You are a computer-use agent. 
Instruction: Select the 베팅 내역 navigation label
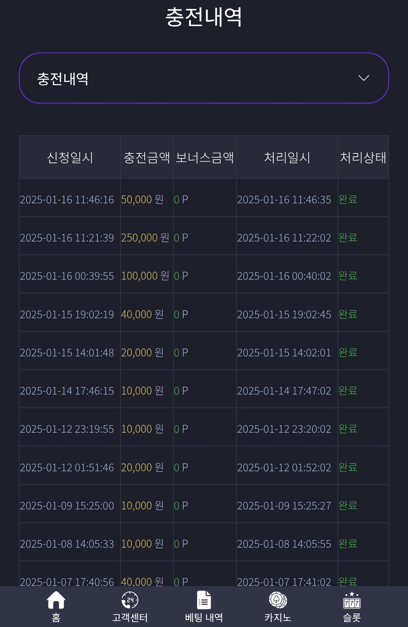tap(204, 618)
